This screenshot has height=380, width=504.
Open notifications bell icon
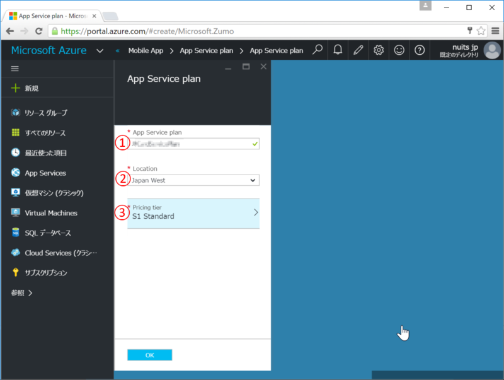tap(338, 50)
